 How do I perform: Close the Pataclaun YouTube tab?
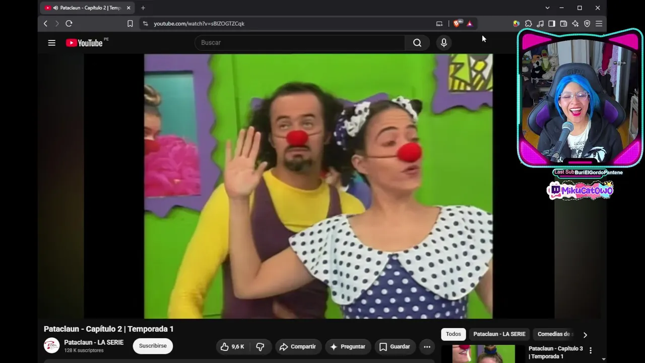click(x=128, y=8)
